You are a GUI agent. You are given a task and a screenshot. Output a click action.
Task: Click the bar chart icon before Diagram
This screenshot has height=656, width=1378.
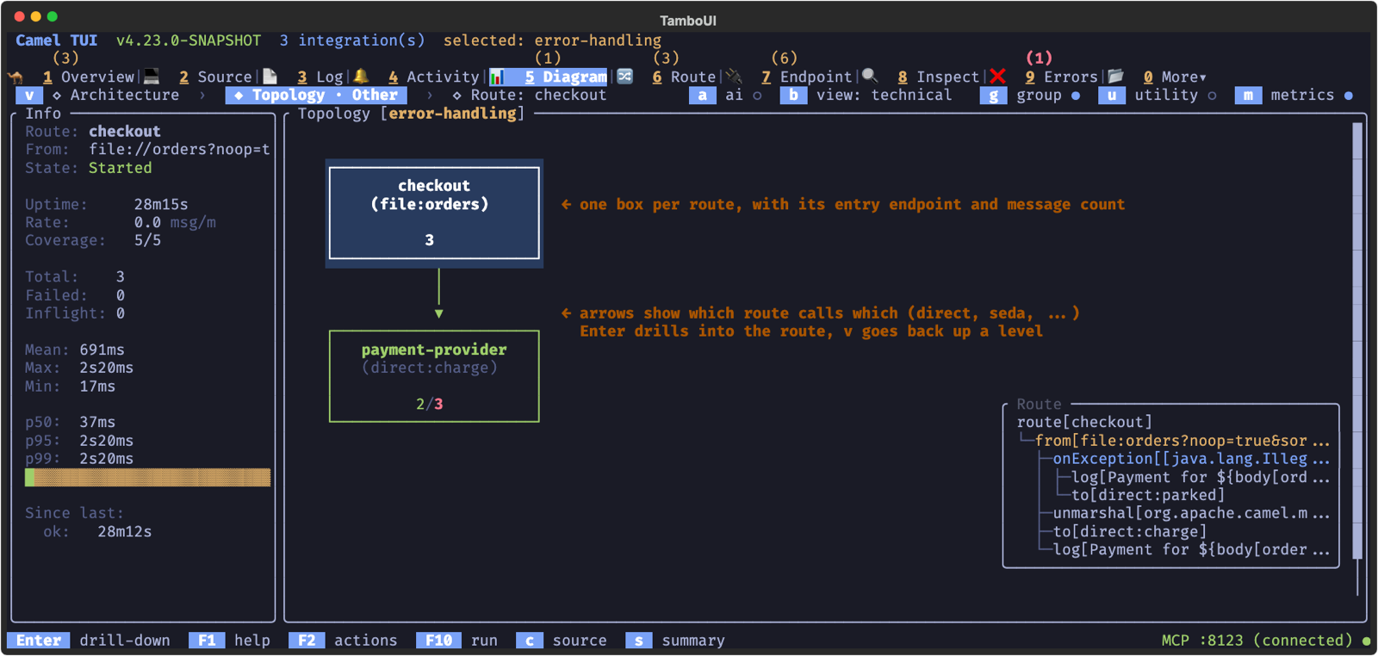497,77
